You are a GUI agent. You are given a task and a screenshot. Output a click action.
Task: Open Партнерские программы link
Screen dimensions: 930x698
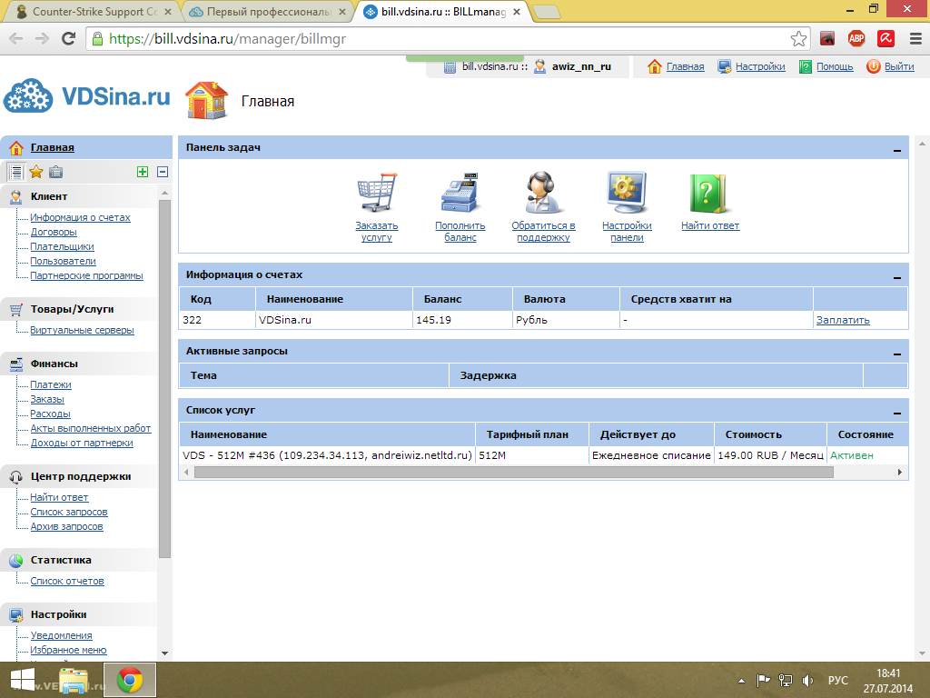click(x=86, y=276)
